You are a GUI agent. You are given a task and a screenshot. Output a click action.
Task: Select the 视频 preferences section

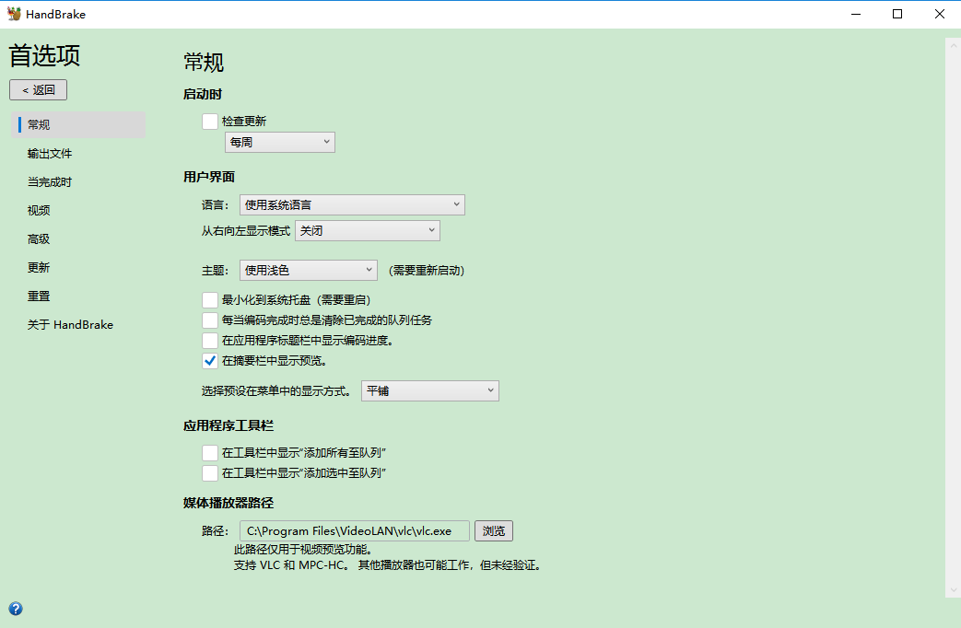(x=38, y=210)
